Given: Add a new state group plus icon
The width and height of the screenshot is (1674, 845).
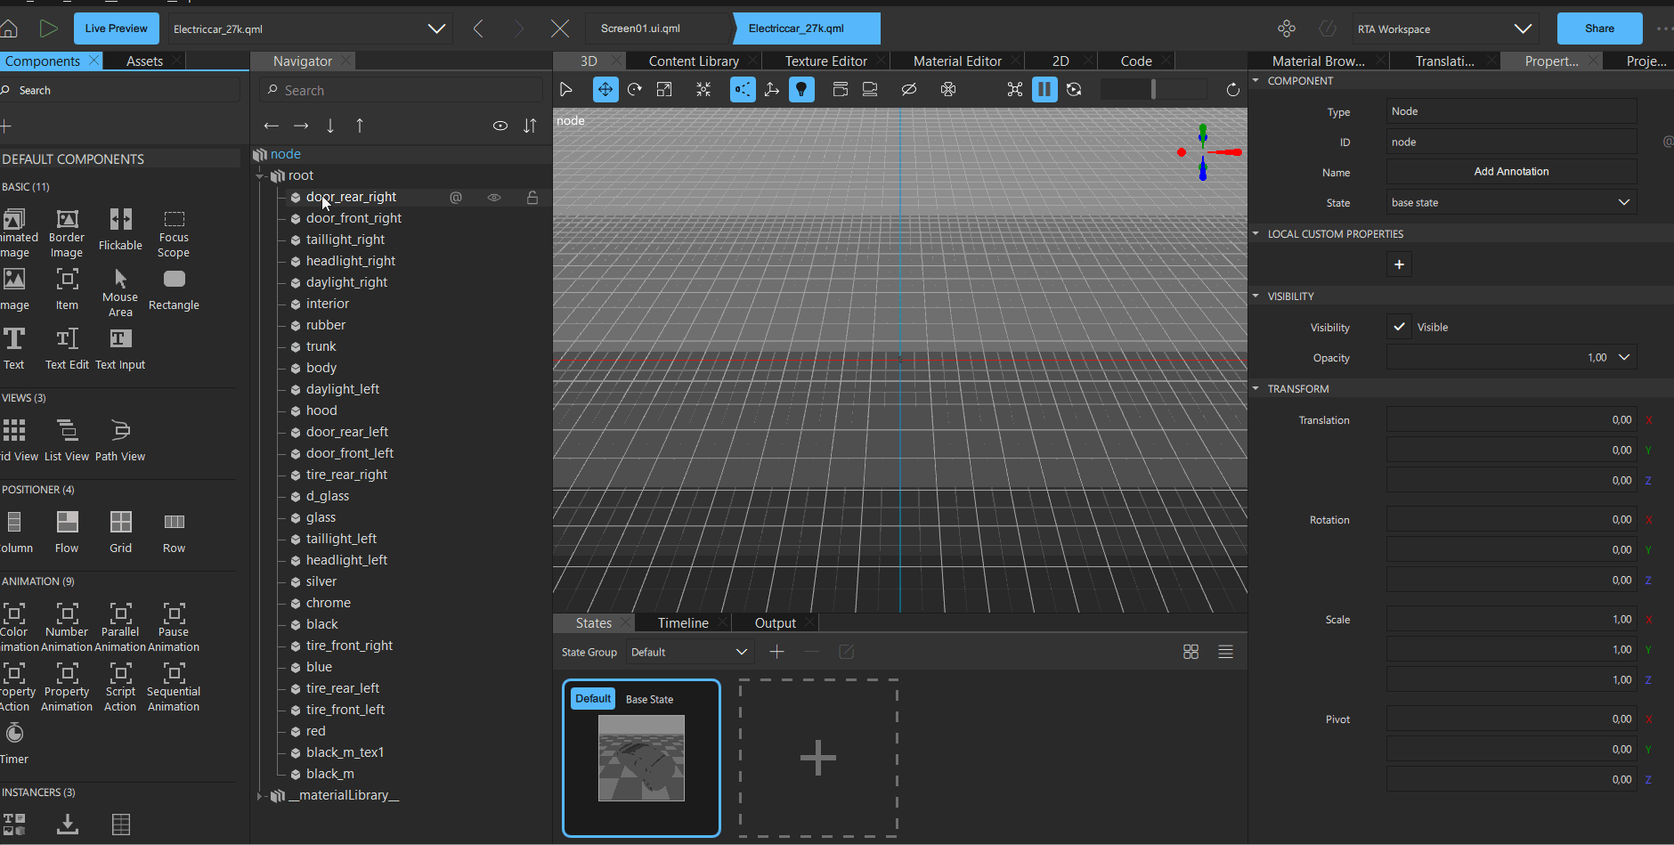Looking at the screenshot, I should click(776, 652).
